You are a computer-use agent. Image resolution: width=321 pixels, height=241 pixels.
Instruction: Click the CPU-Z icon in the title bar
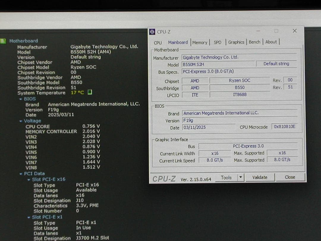click(x=152, y=32)
